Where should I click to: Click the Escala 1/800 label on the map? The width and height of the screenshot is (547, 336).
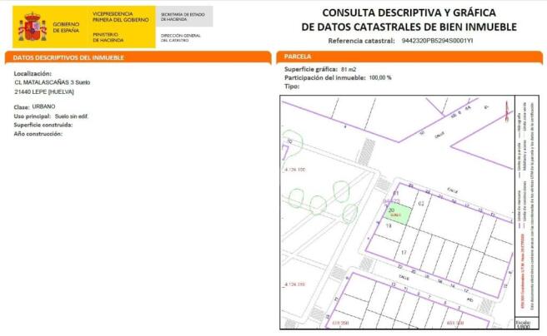pyautogui.click(x=521, y=323)
